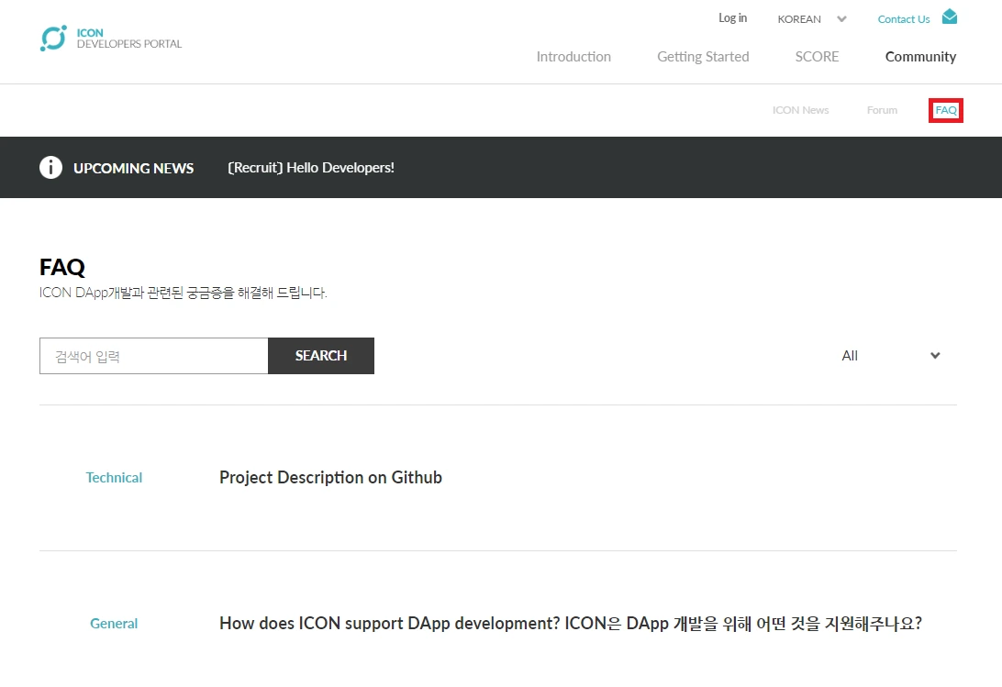Go to ICON News submenu

tap(800, 110)
